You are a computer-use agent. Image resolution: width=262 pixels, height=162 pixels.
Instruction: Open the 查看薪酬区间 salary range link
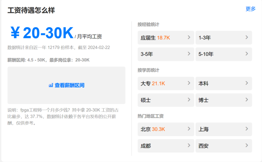[x=69, y=85]
